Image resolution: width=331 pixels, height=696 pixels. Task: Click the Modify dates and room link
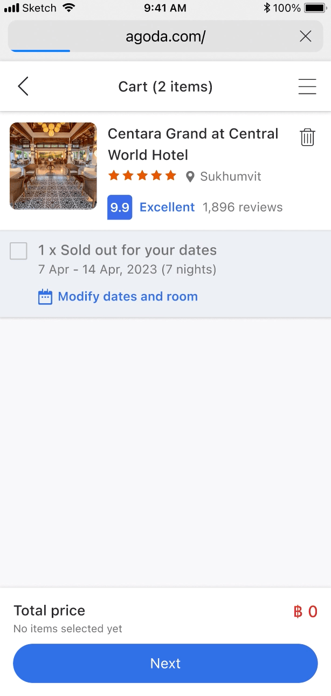pyautogui.click(x=128, y=297)
